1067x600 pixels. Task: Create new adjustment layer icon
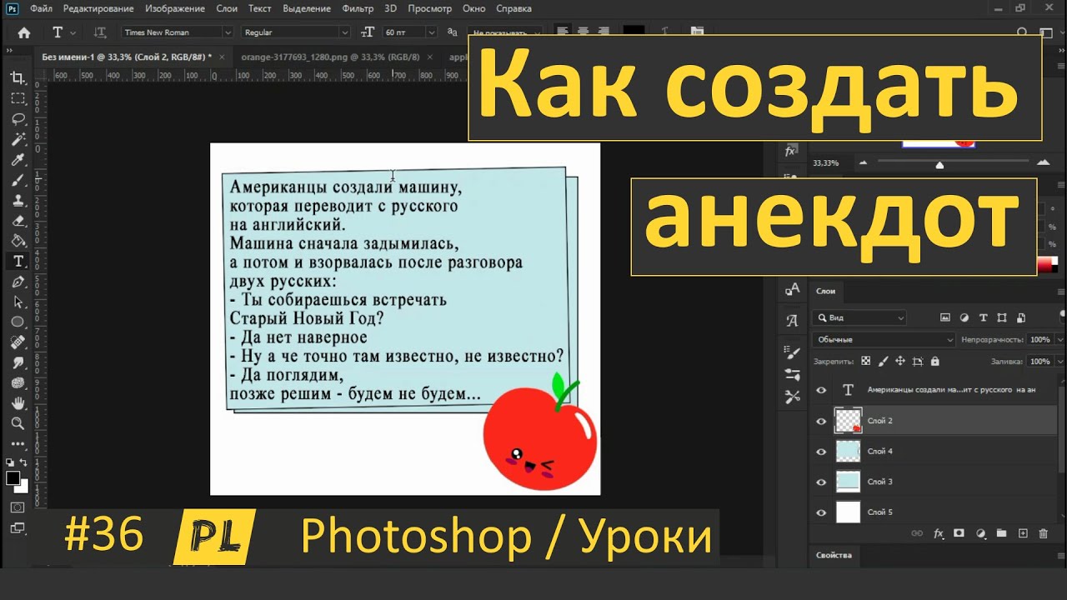point(980,533)
